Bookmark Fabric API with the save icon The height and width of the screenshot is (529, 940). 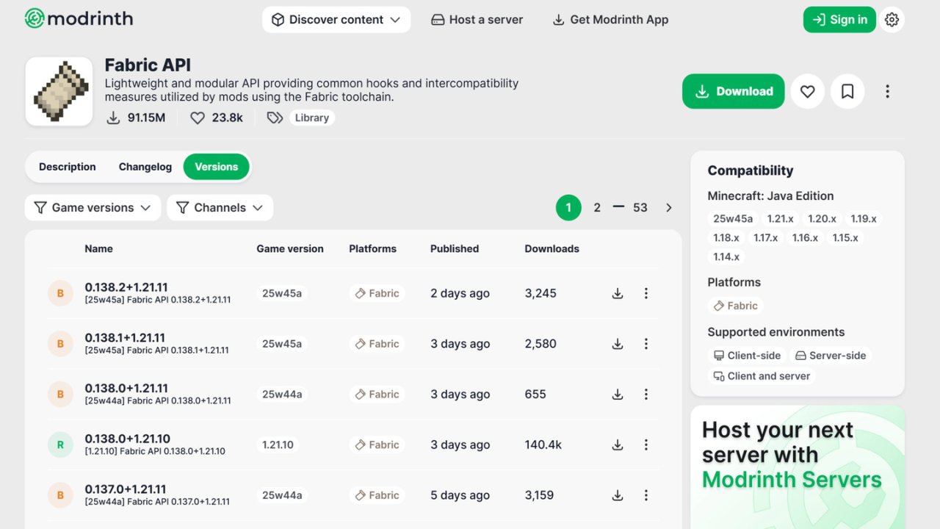(847, 91)
